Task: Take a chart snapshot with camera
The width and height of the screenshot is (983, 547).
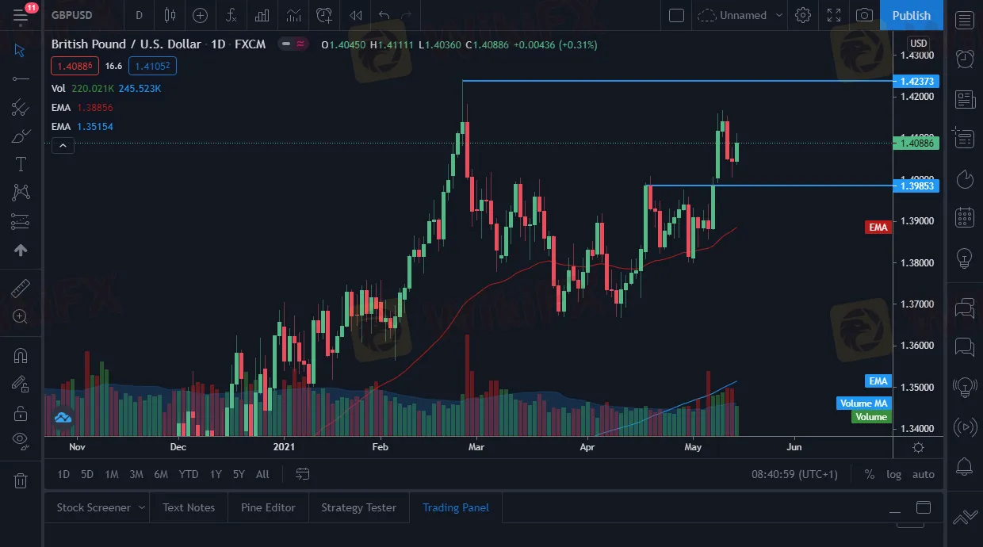Action: 865,15
